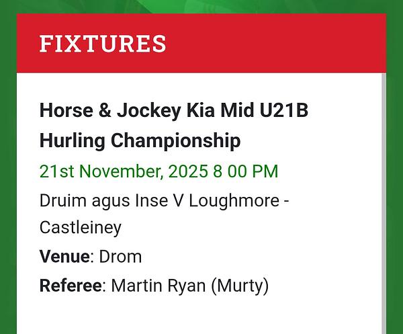Click the FIXTURES header title
Viewport: 403px width, 334px height.
pyautogui.click(x=103, y=44)
